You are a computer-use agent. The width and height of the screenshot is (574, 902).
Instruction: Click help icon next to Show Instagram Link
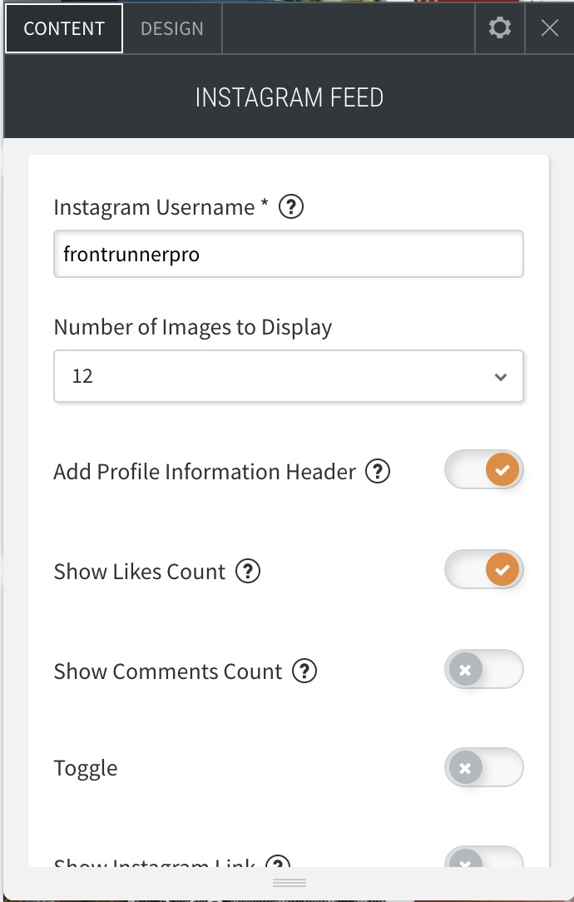click(x=279, y=862)
